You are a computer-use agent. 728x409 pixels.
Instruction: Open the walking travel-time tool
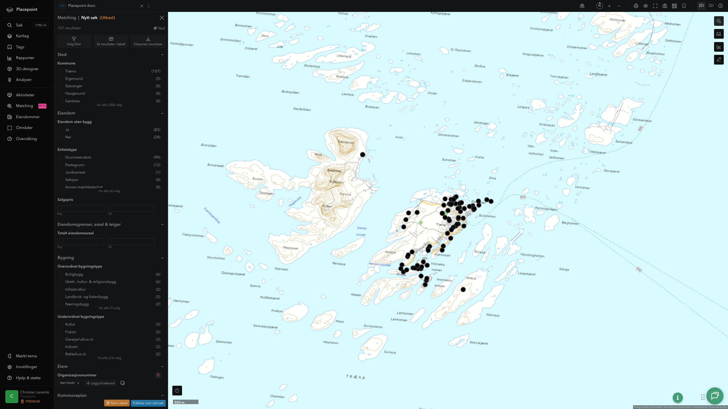pos(719,60)
